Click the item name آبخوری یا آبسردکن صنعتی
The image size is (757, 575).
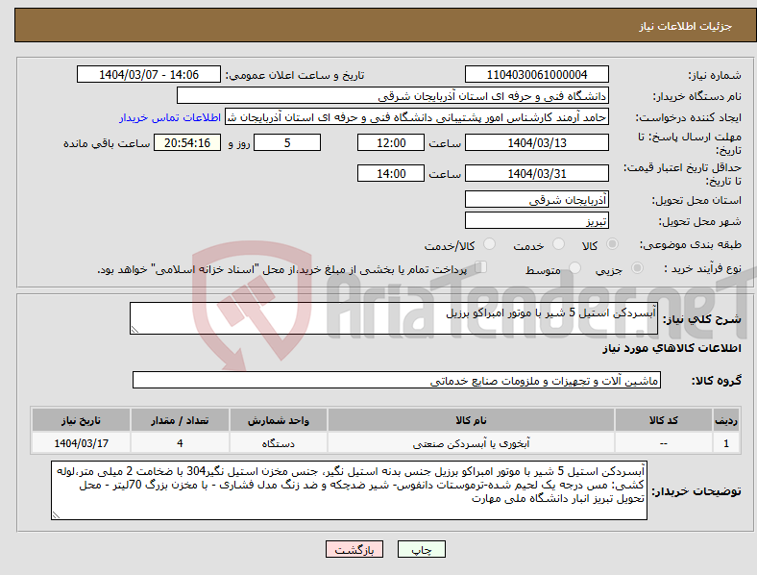(x=471, y=443)
